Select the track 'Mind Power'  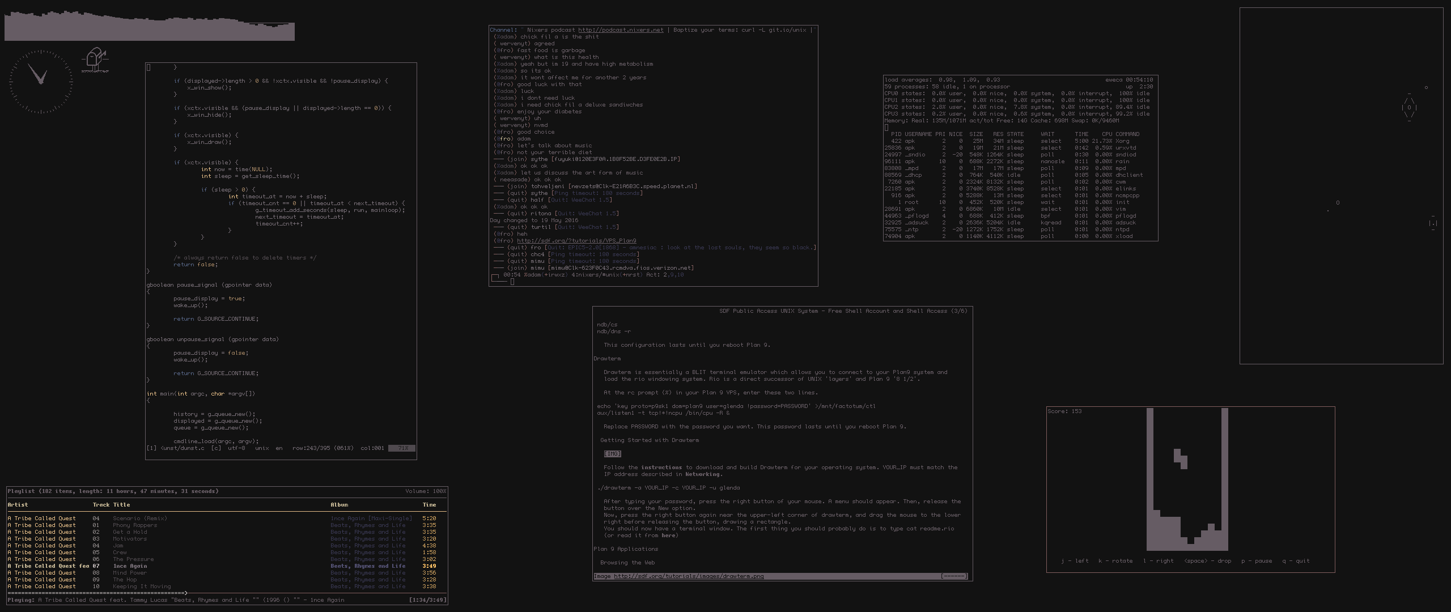(x=130, y=573)
